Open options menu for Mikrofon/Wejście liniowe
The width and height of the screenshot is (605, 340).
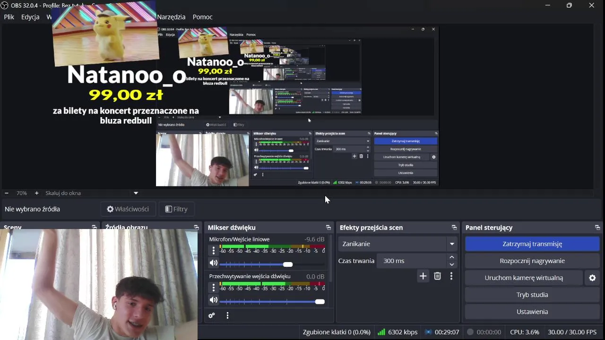[213, 250]
